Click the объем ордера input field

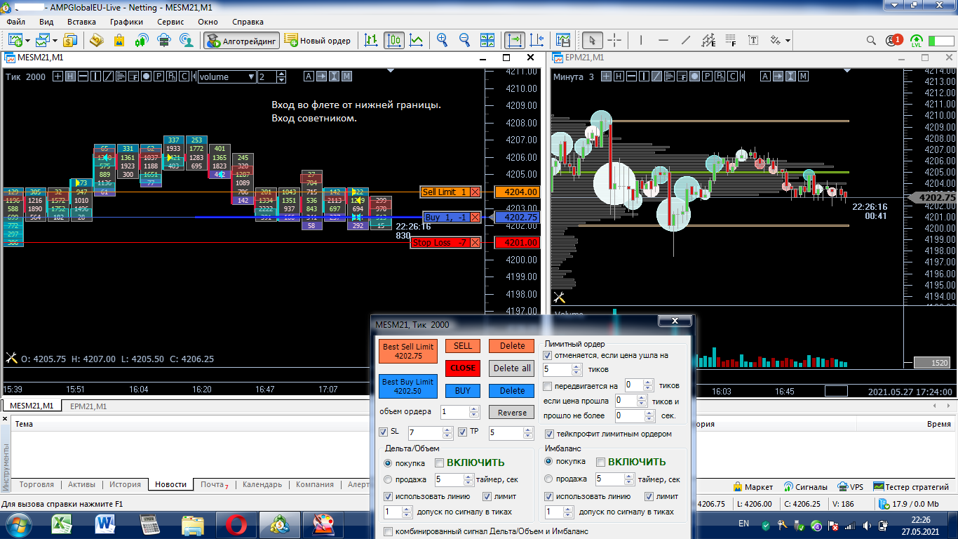point(454,412)
